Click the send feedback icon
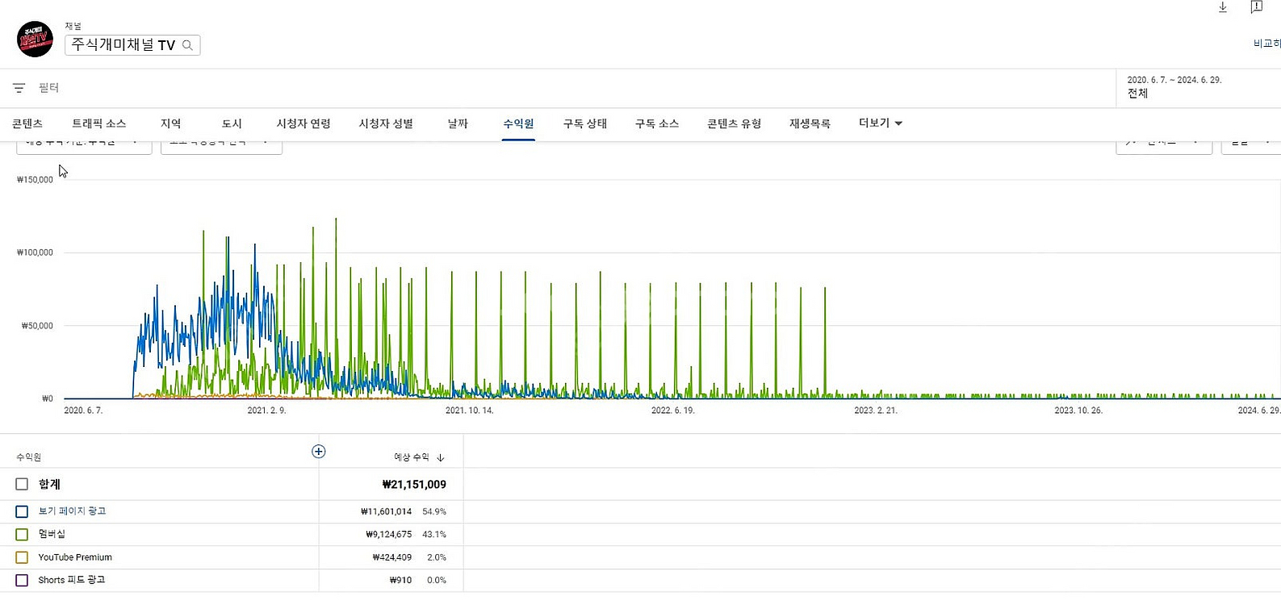1281x605 pixels. click(x=1256, y=7)
